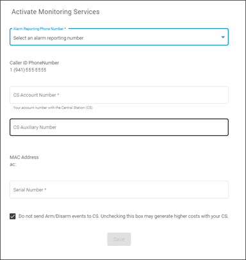
Task: Click the greyed-out Save button
Action: 119,239
